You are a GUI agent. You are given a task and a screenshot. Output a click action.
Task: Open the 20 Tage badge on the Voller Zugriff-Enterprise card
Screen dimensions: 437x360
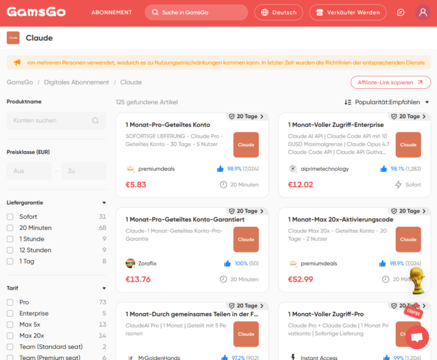[x=409, y=116]
